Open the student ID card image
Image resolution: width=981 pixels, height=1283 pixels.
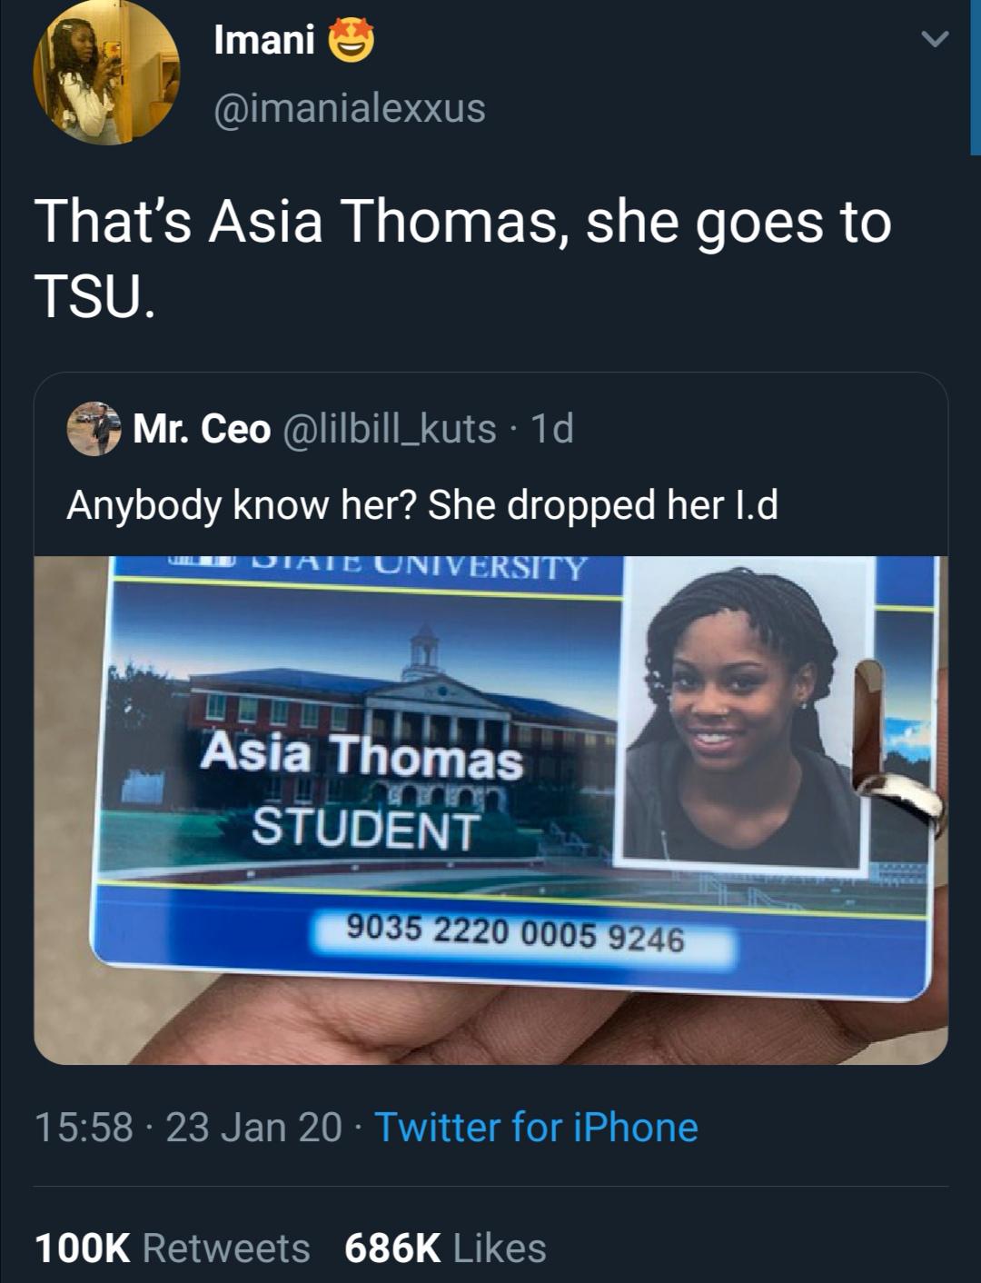pyautogui.click(x=490, y=810)
